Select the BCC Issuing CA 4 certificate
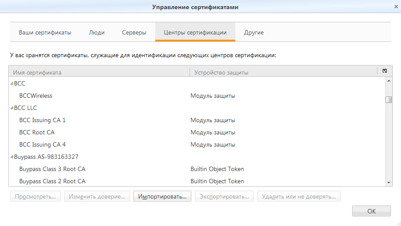The image size is (401, 226). 42,144
